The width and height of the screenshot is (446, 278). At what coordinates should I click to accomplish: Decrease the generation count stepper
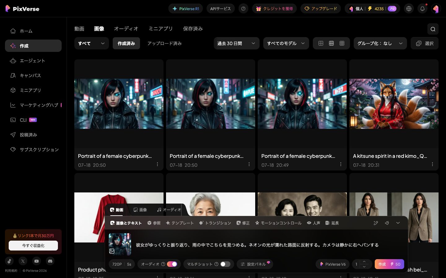364,267
